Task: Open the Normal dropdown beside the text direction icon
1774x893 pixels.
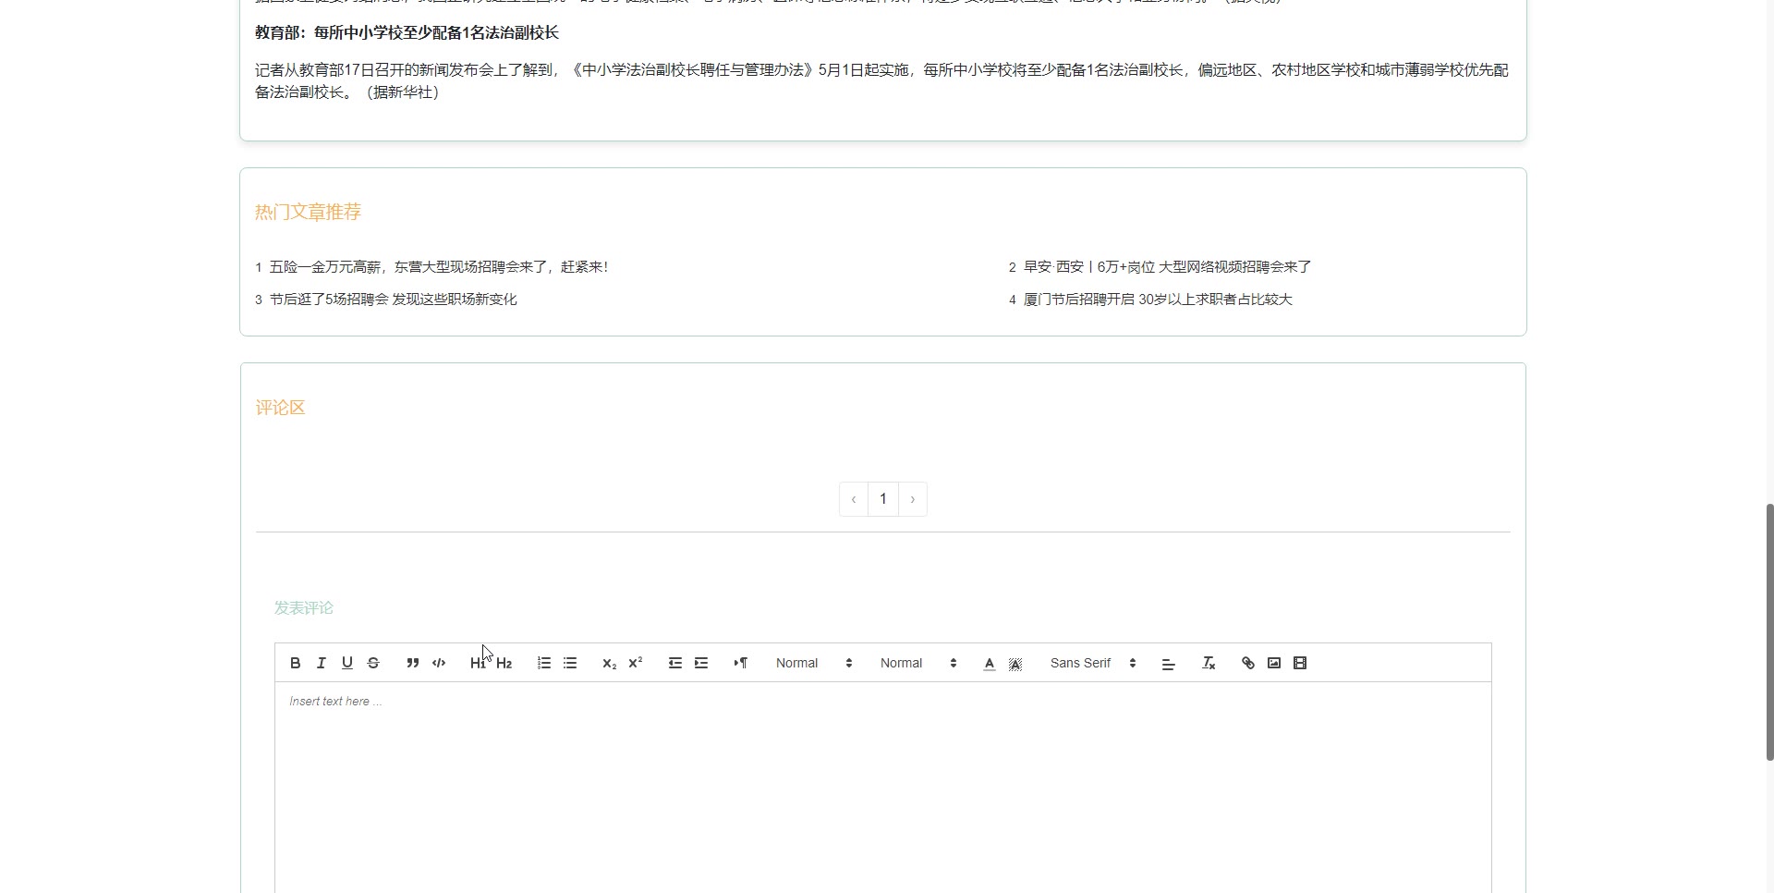Action: pos(814,663)
